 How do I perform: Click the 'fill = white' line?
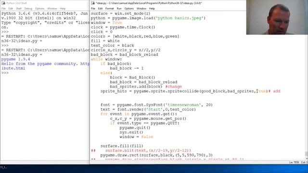pyautogui.click(x=105, y=41)
